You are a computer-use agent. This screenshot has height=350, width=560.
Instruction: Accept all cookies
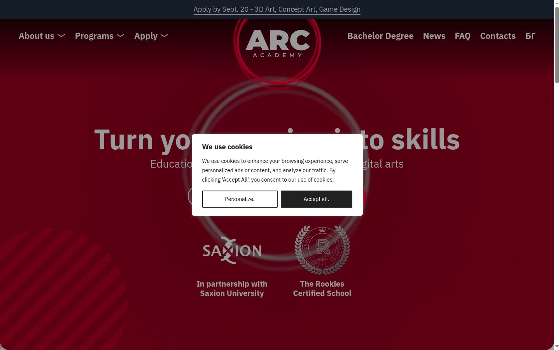[x=317, y=199]
